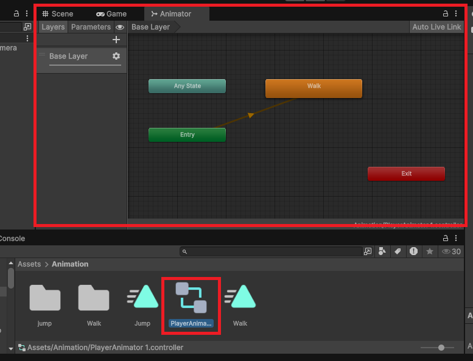Image resolution: width=473 pixels, height=361 pixels.
Task: Go to Assets in the breadcrumb
Action: tap(29, 264)
